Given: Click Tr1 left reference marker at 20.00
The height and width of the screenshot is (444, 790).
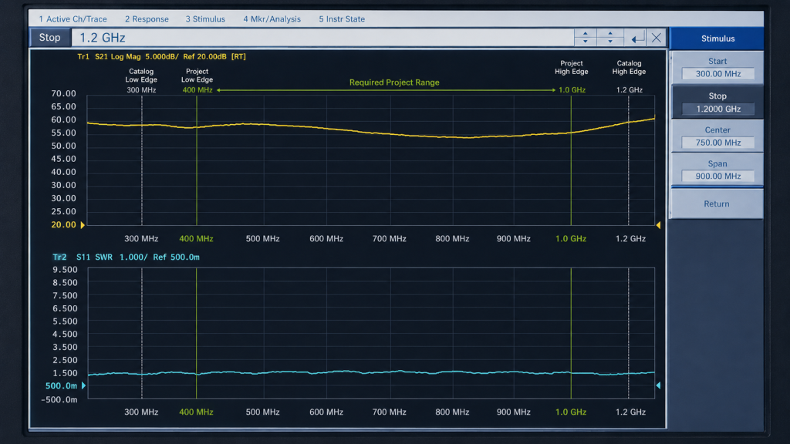Looking at the screenshot, I should tap(83, 225).
